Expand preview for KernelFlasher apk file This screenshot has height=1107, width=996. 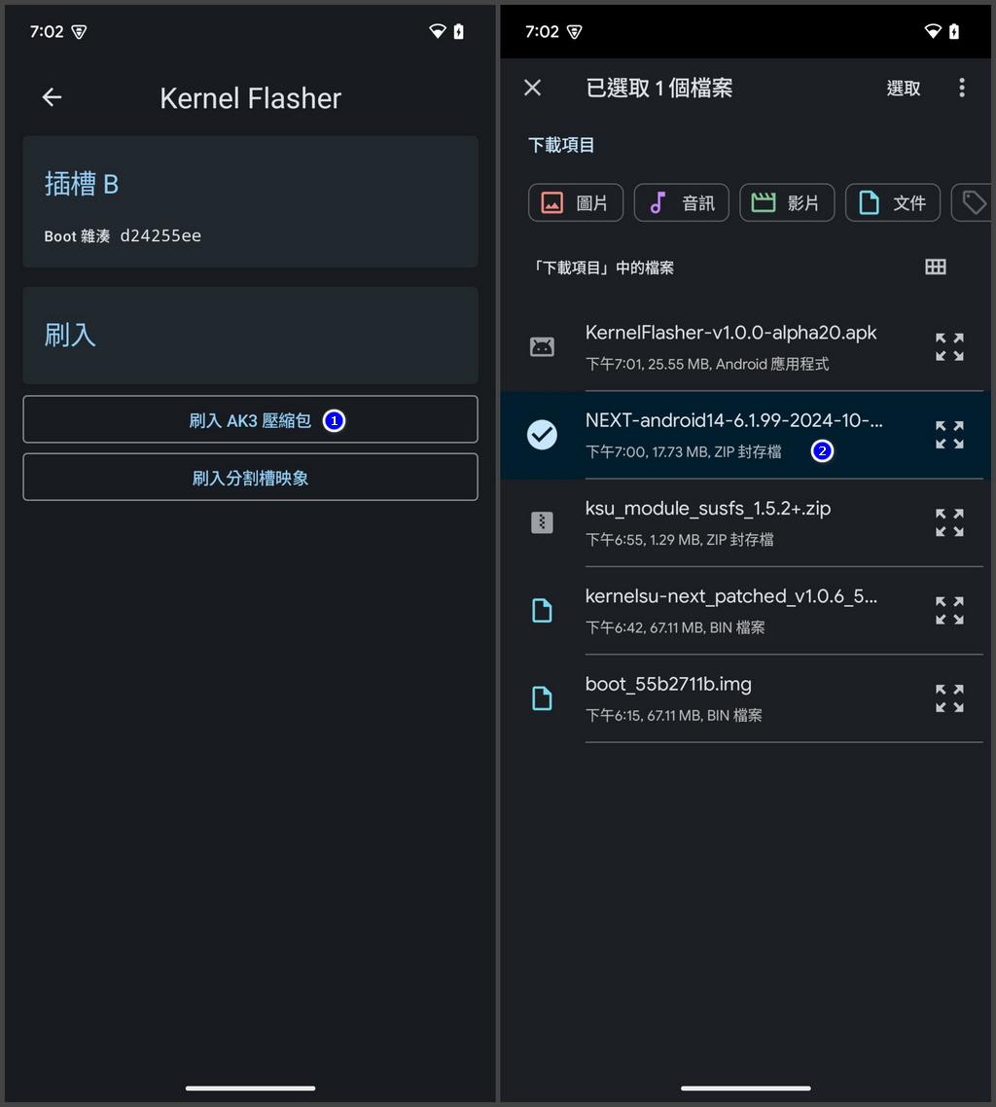tap(949, 347)
